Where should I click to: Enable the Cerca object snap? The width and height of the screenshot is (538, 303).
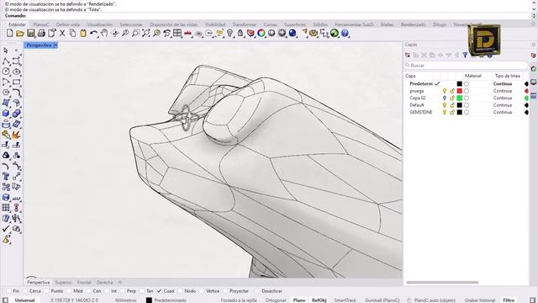click(x=25, y=291)
